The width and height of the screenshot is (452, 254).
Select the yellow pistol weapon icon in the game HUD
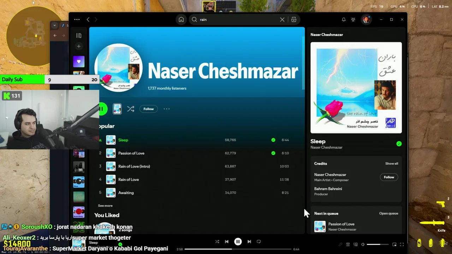point(440,204)
